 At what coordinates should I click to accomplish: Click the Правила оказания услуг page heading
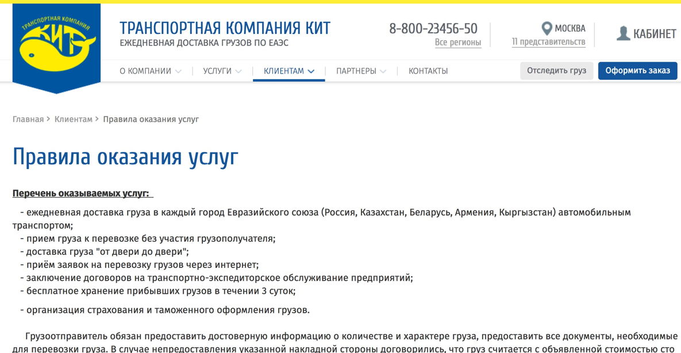click(x=125, y=156)
